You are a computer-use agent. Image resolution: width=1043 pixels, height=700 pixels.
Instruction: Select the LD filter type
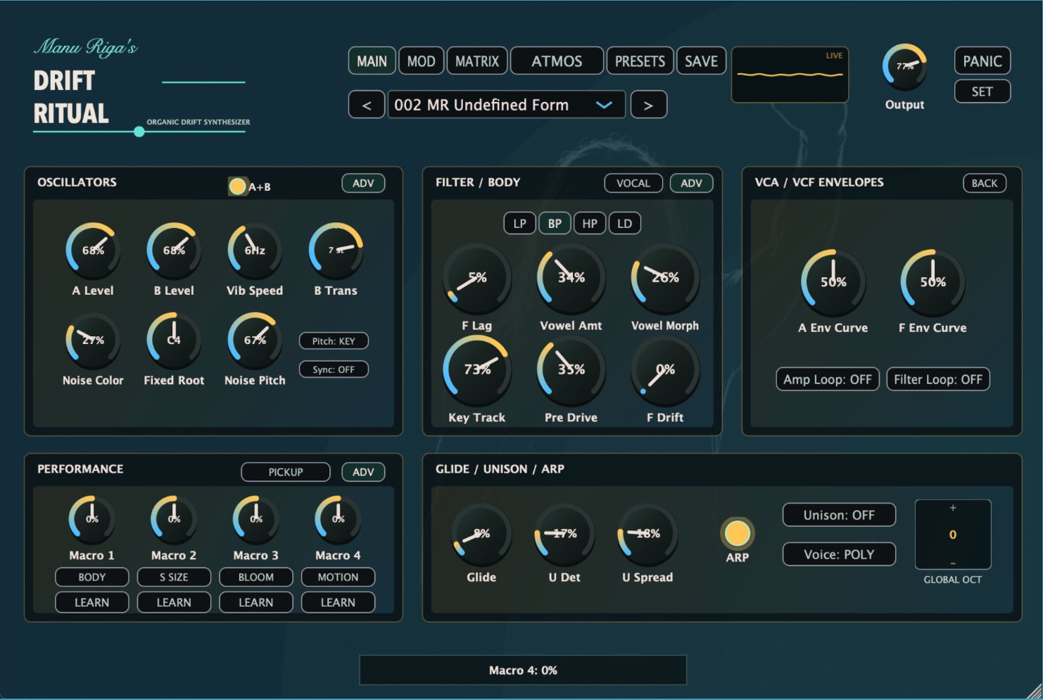pyautogui.click(x=624, y=224)
